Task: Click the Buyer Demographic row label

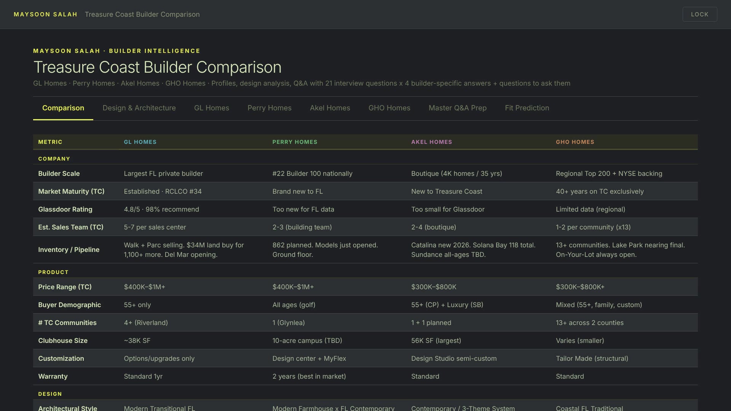Action: 70,305
